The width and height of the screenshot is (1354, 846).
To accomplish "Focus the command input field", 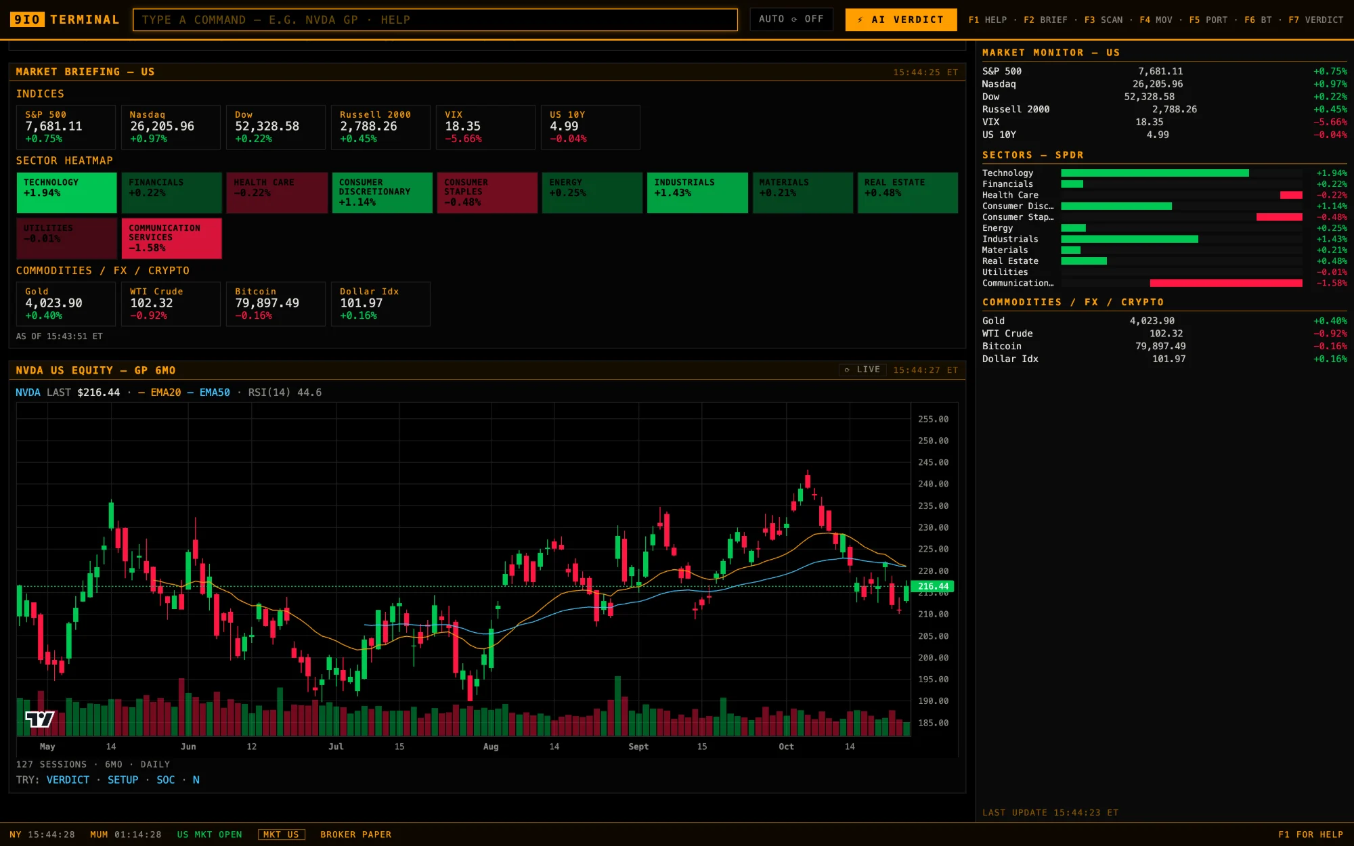I will [435, 20].
